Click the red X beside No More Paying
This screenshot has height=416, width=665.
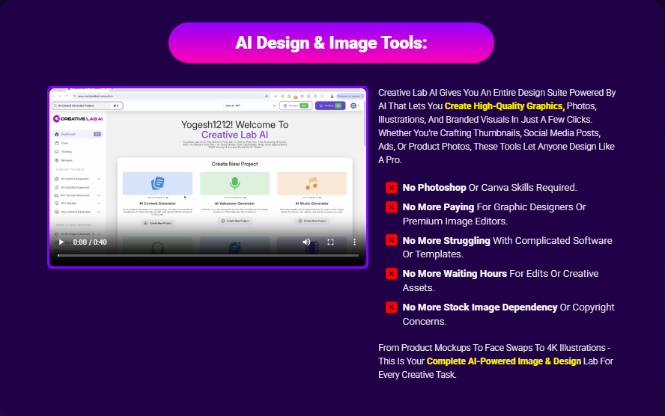pos(391,207)
